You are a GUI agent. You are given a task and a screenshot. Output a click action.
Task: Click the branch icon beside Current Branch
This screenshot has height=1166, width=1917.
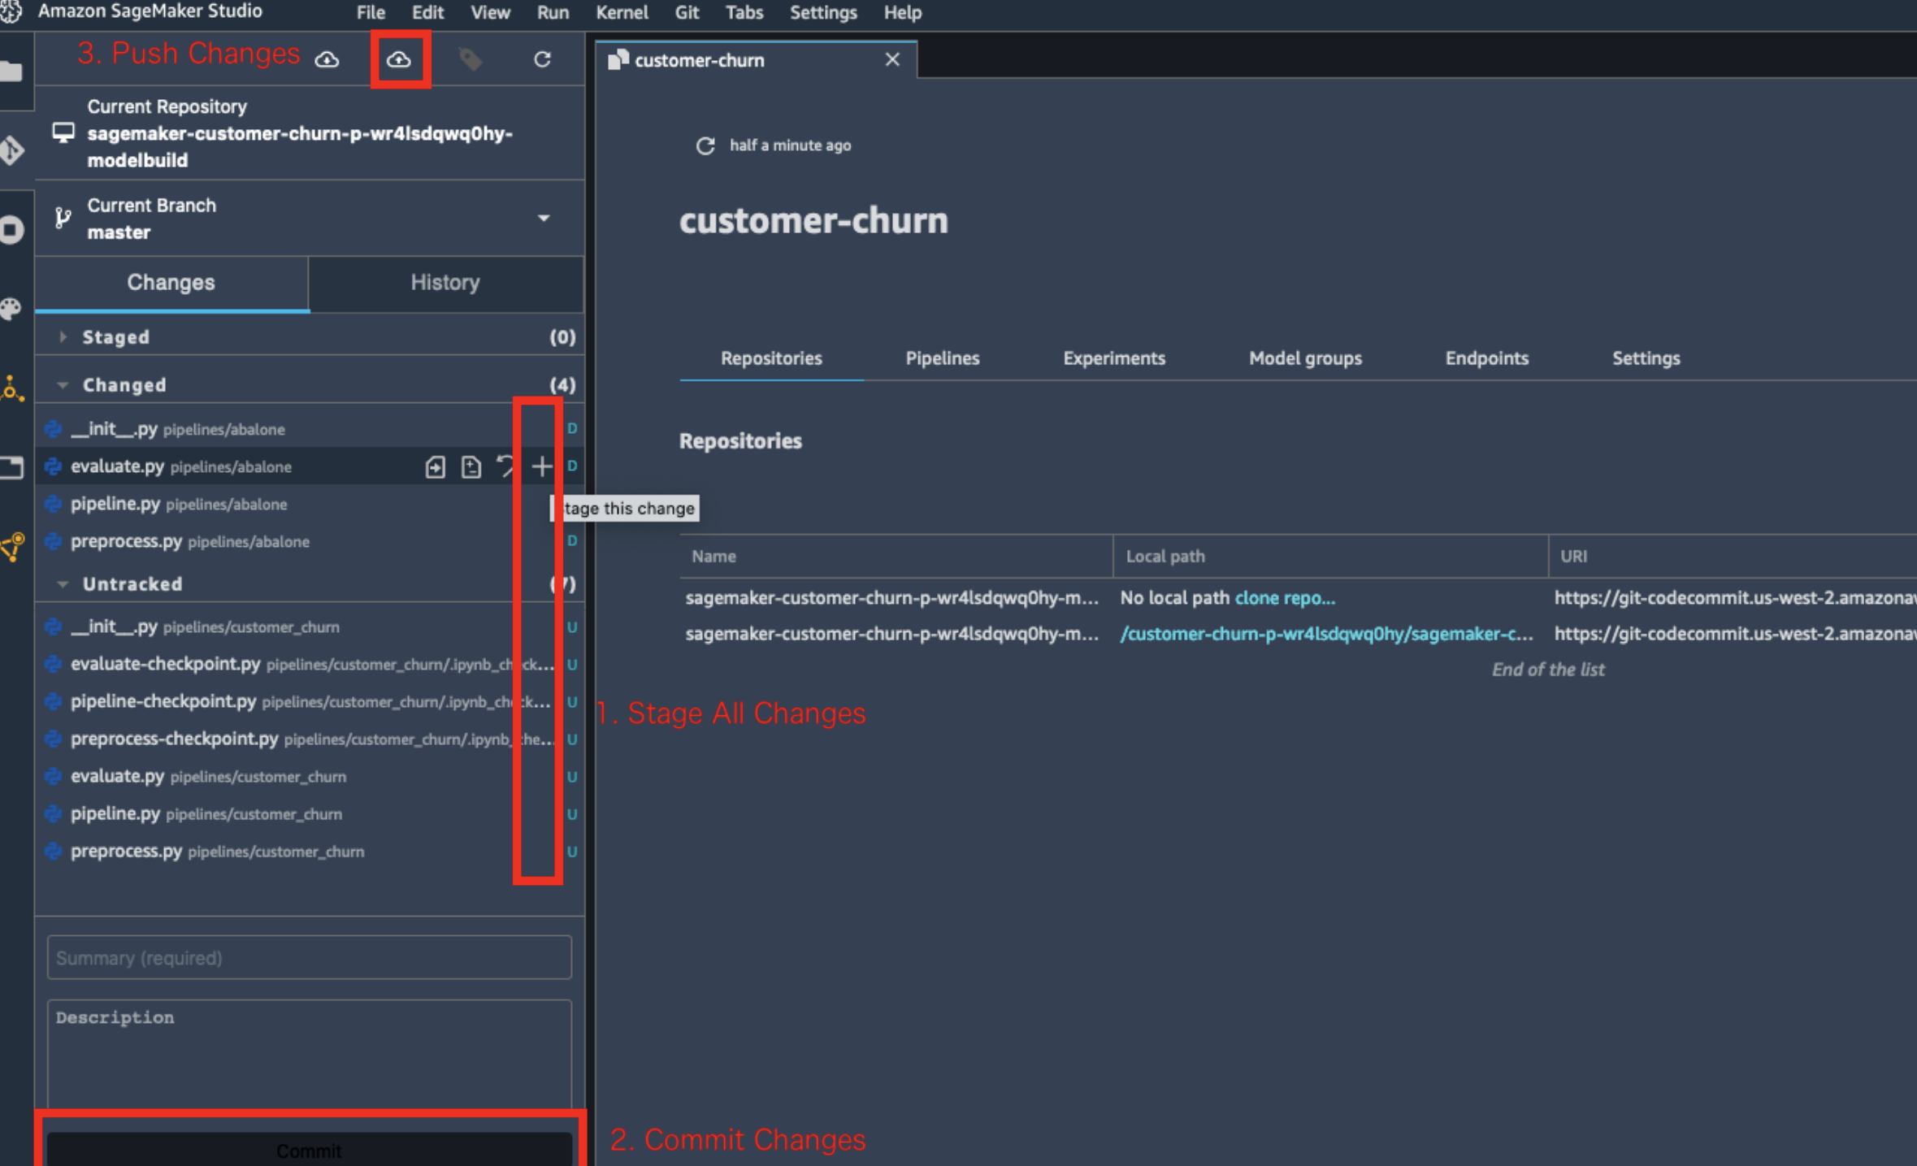click(63, 218)
